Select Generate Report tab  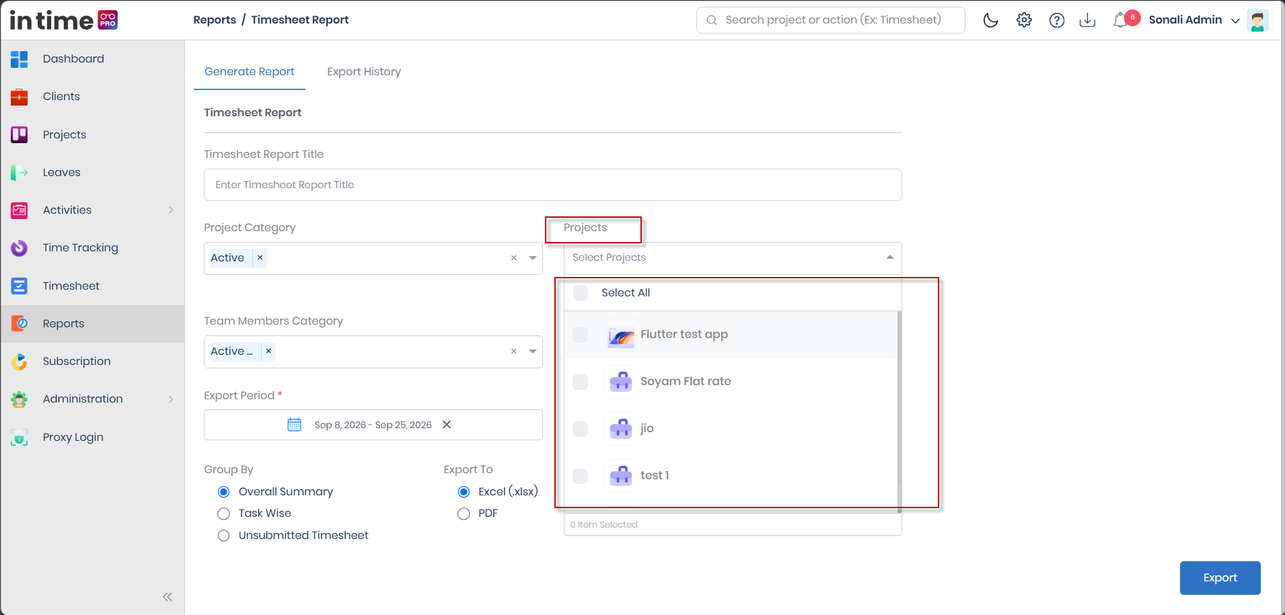point(250,72)
